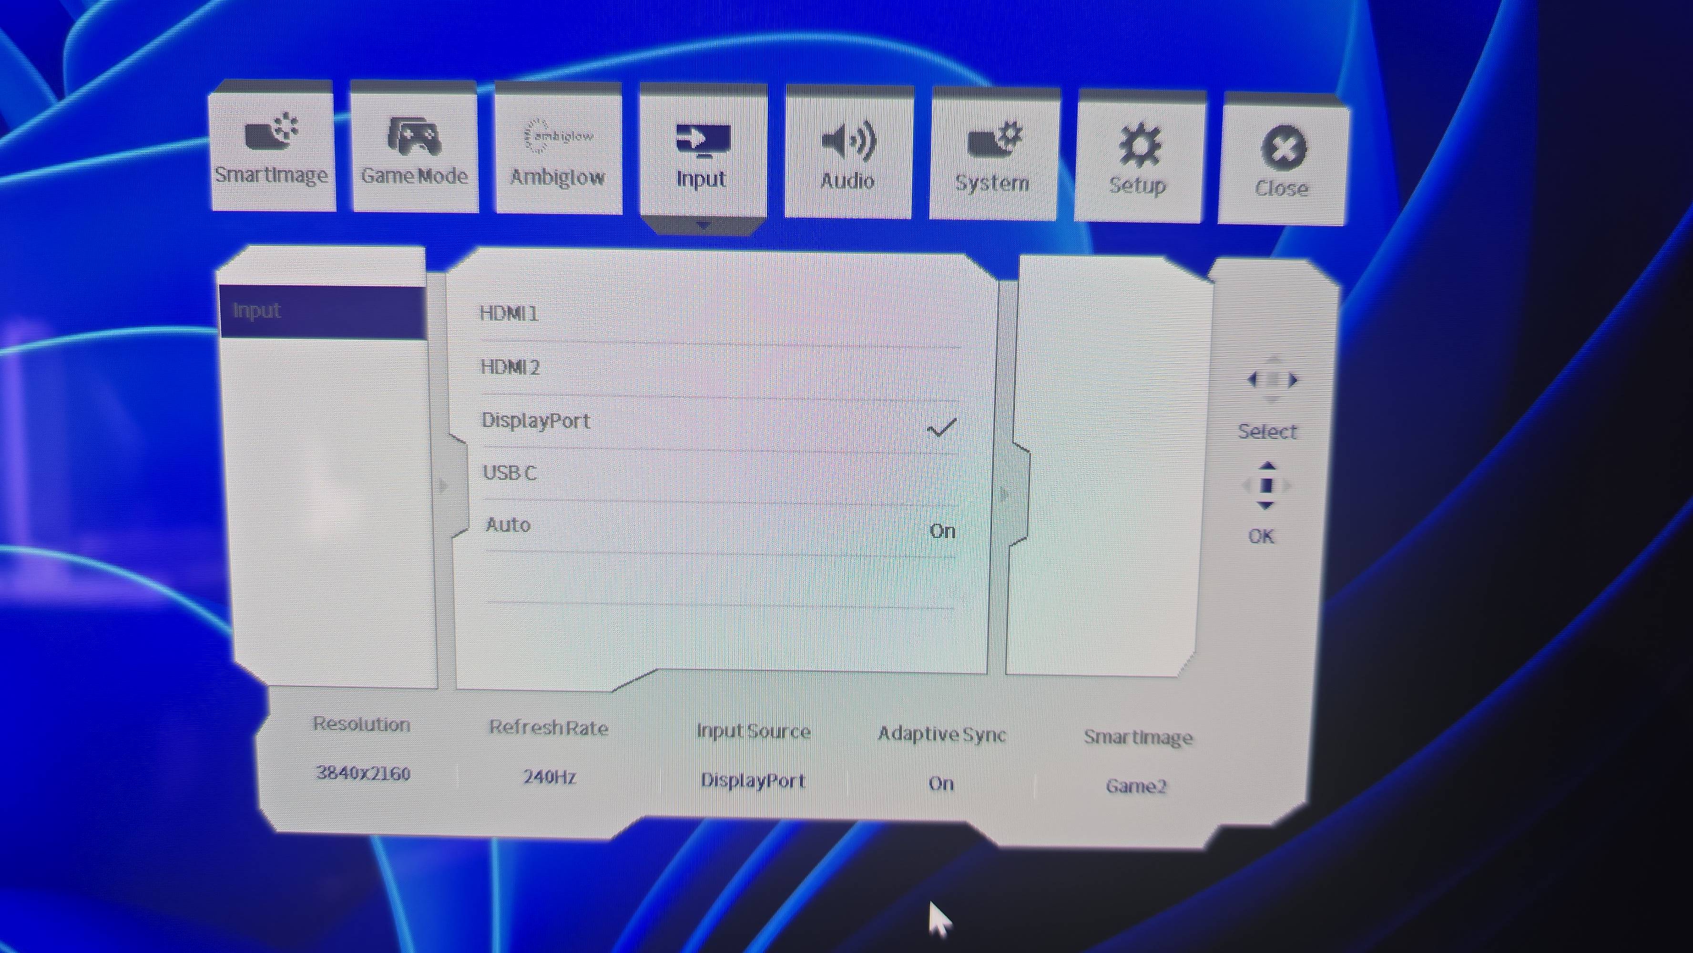The height and width of the screenshot is (953, 1693).
Task: Click down arrow below Input tab
Action: pos(703,226)
